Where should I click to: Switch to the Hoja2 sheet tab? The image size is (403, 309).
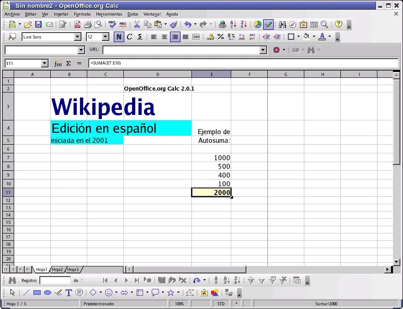click(x=57, y=270)
